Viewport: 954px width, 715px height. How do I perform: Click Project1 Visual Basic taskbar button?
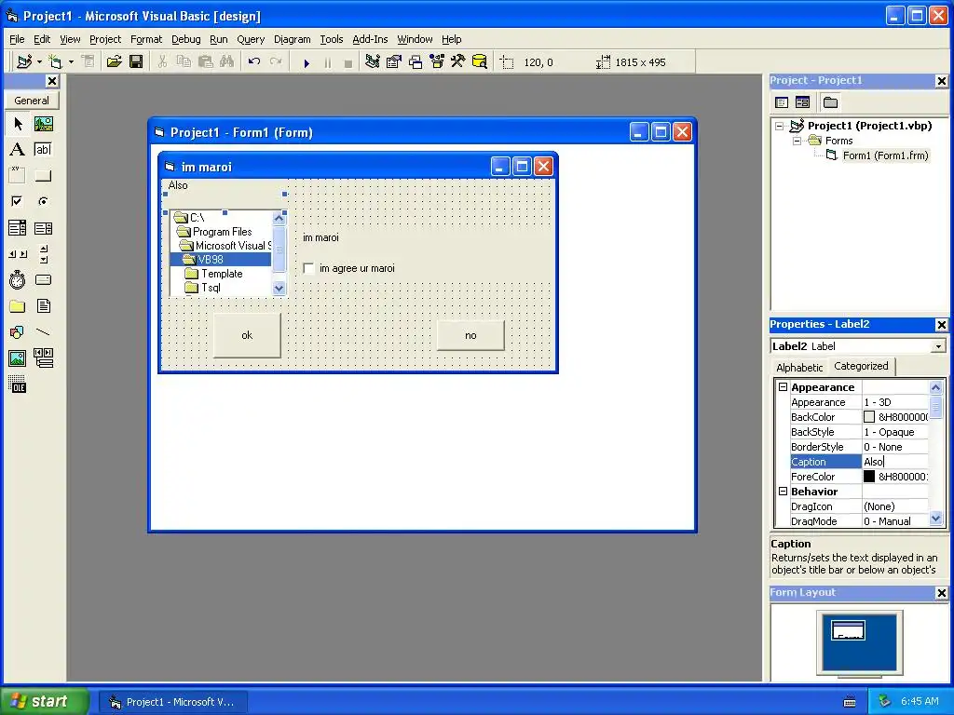pos(173,702)
